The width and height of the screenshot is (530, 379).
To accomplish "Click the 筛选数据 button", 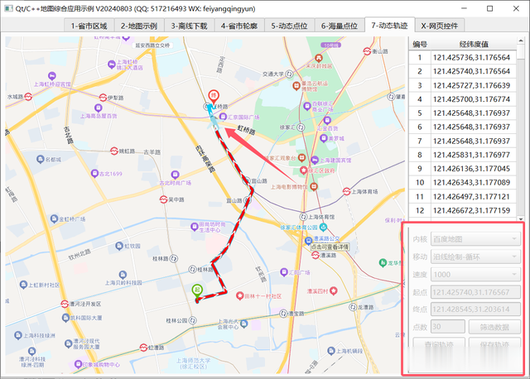I will (x=494, y=327).
